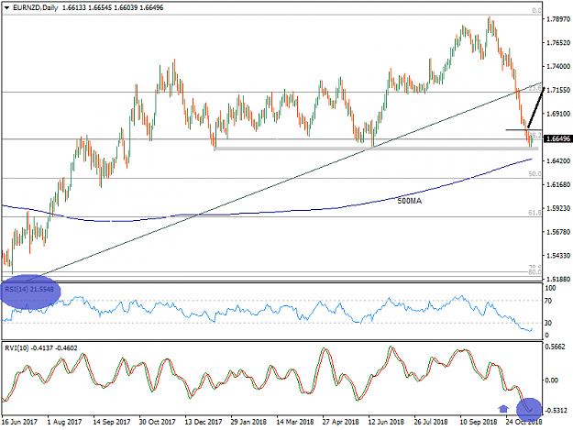Select the RSI 100 scale label

click(x=550, y=288)
